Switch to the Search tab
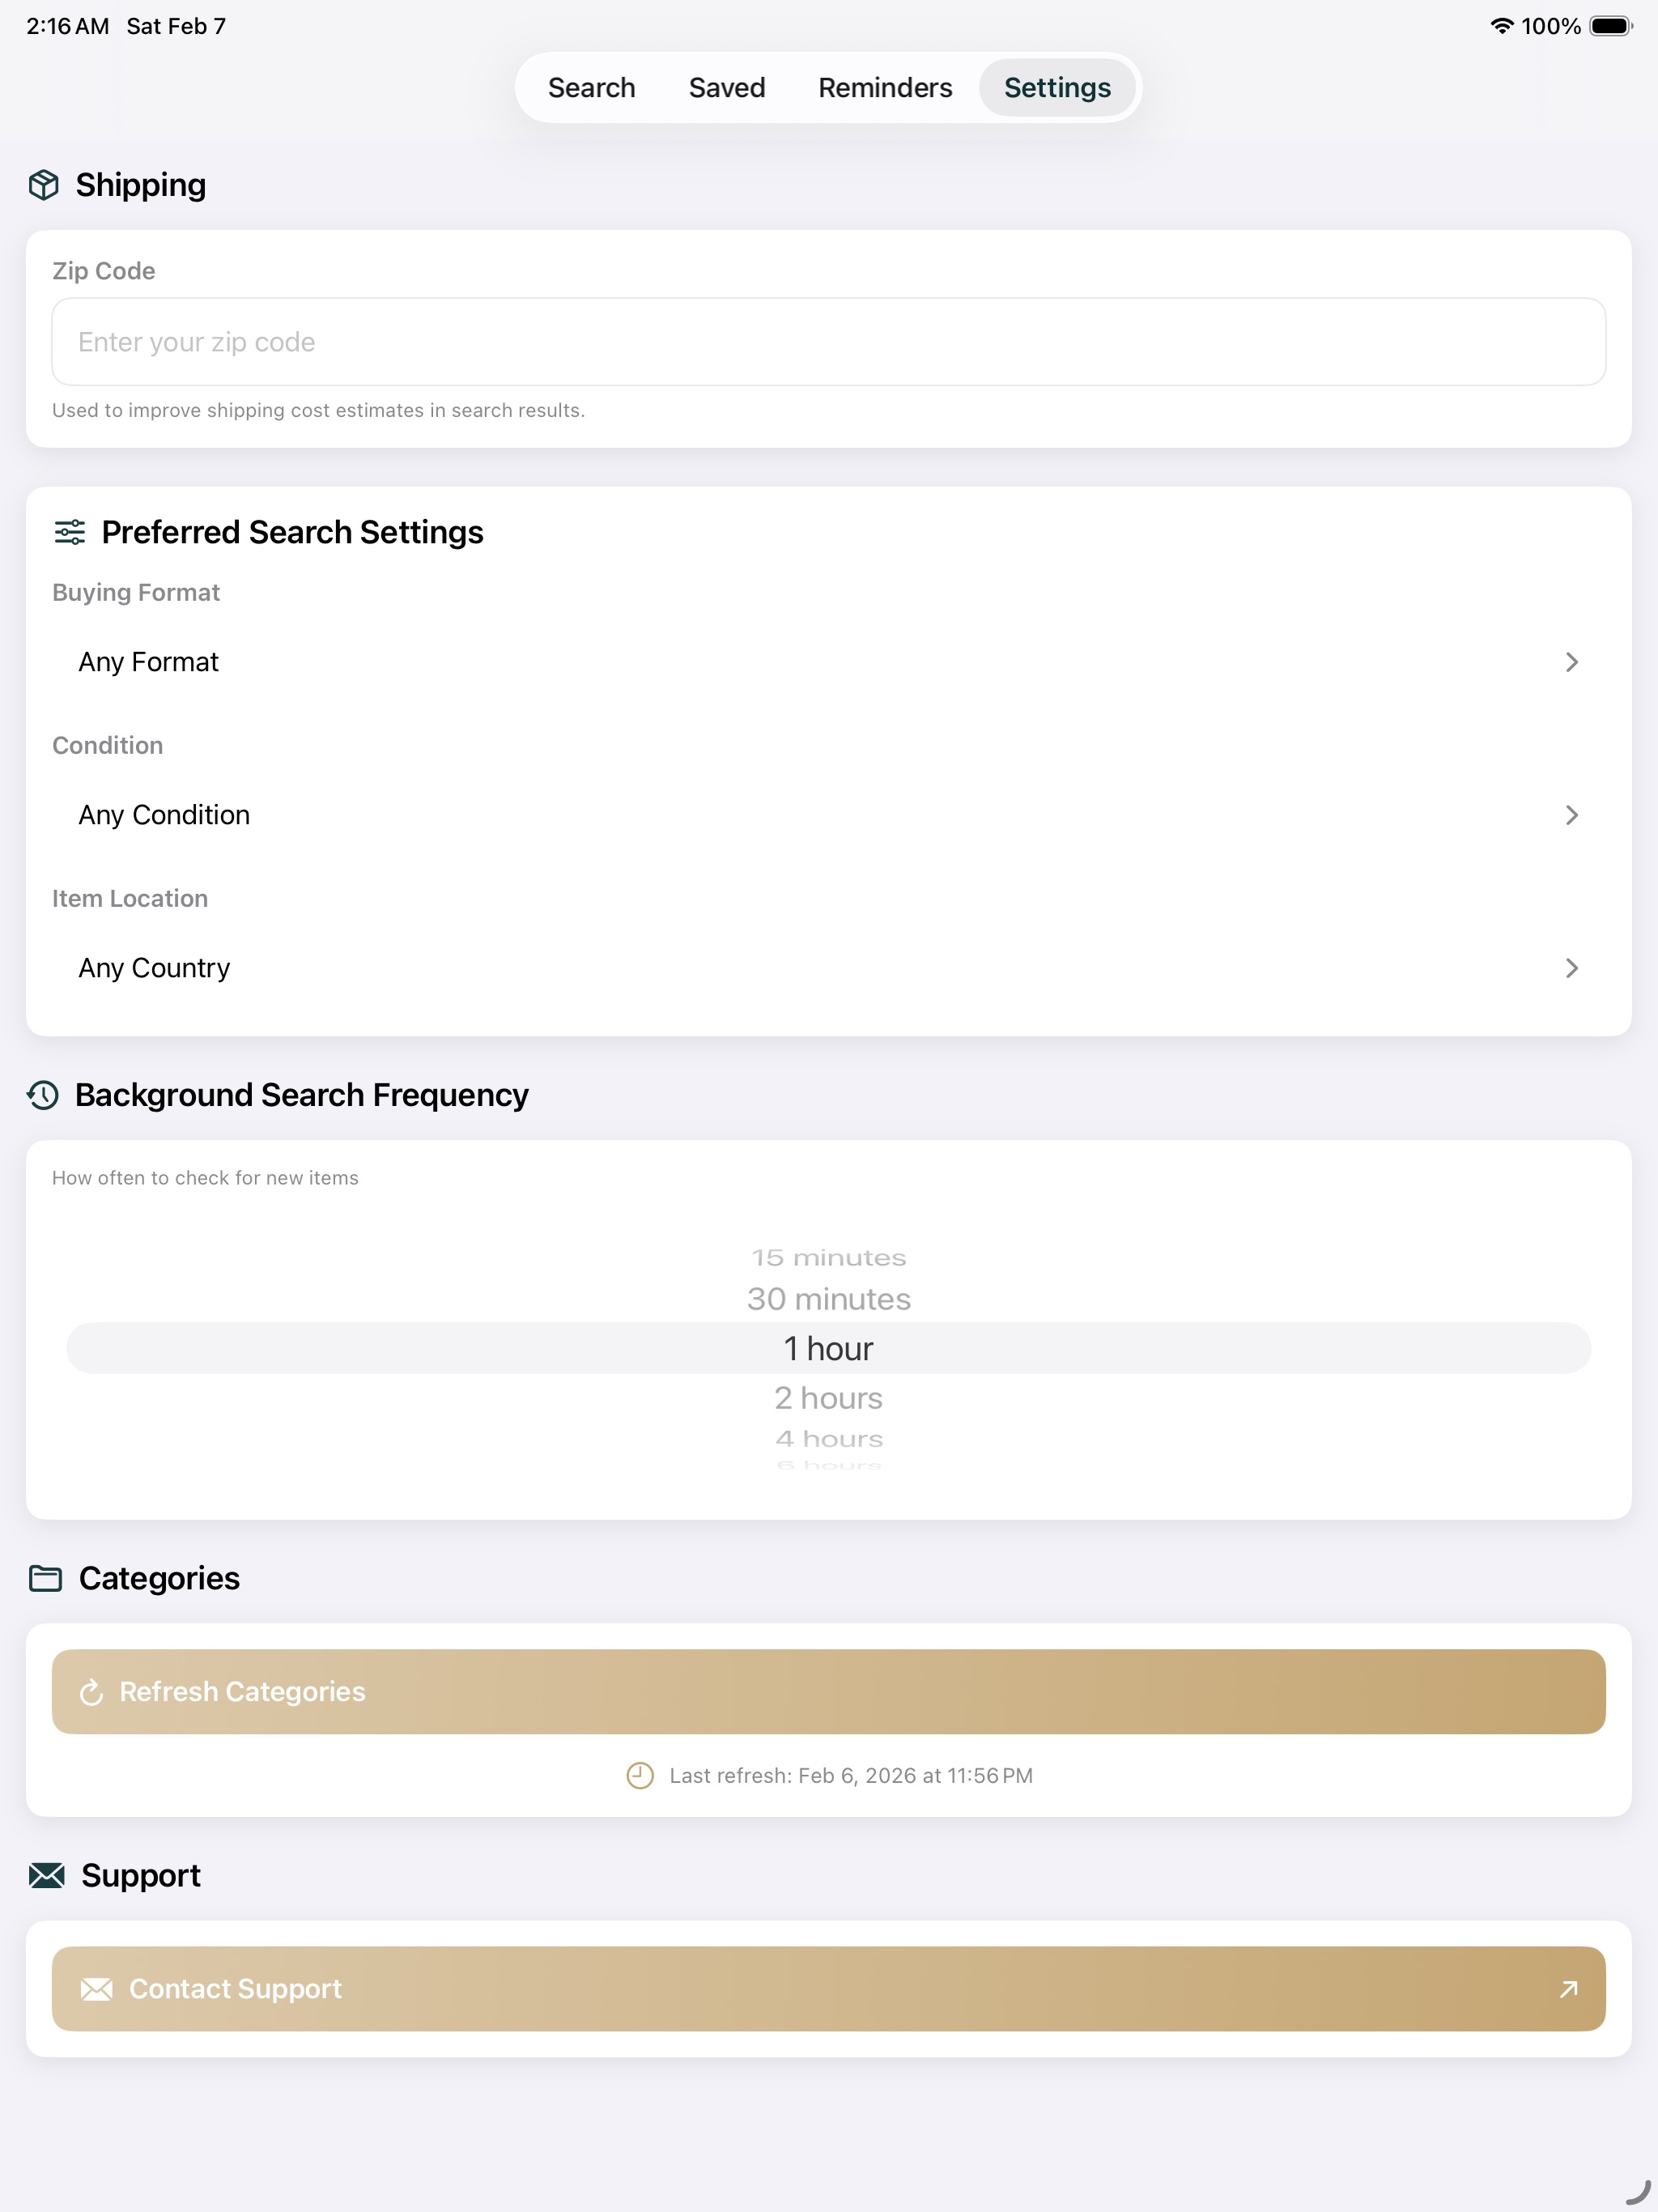Viewport: 1658px width, 2212px height. [x=592, y=88]
